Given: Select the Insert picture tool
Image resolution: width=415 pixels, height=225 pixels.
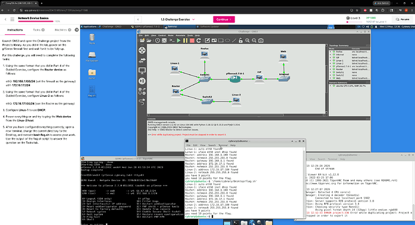Looking at the screenshot, I should tap(214, 40).
